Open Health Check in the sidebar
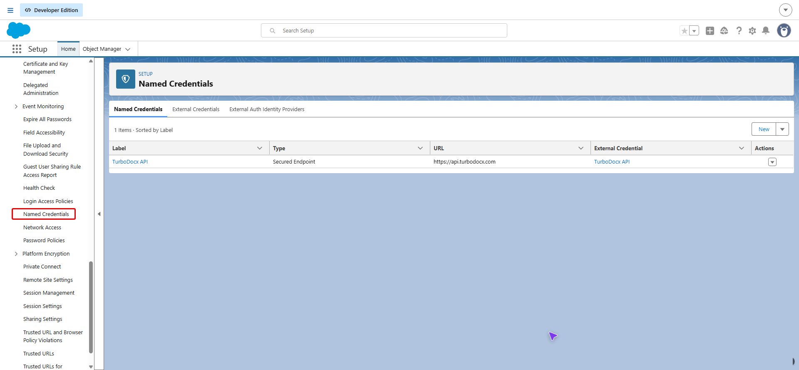 pos(39,188)
